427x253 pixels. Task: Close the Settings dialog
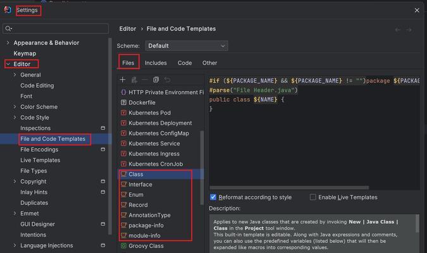click(x=417, y=10)
